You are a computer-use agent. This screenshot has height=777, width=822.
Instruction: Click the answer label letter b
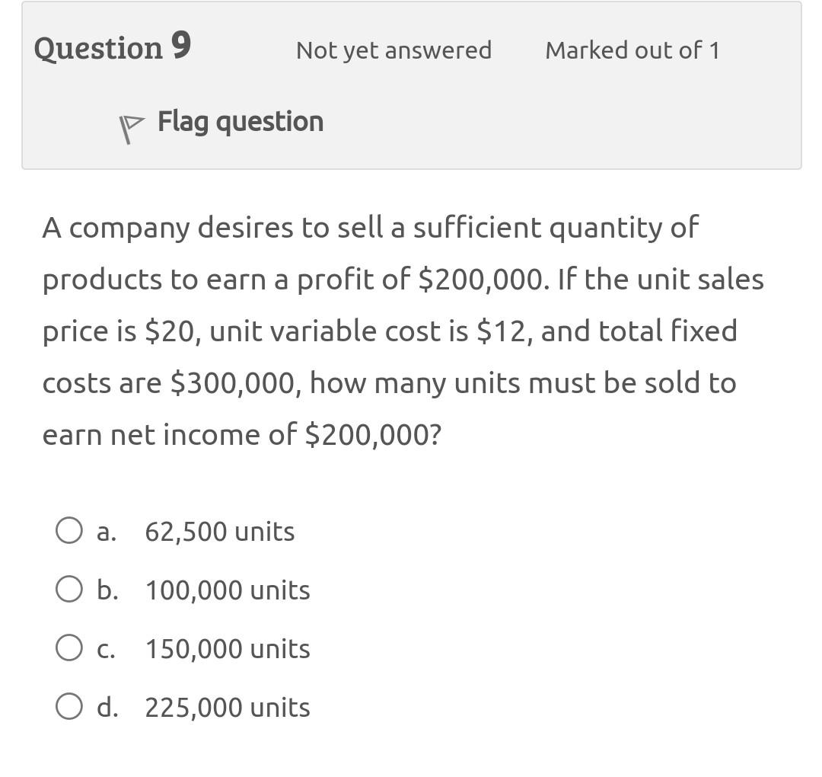click(x=106, y=589)
